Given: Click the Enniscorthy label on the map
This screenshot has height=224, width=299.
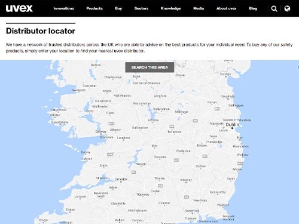Looking at the screenshot, I should (x=218, y=192).
